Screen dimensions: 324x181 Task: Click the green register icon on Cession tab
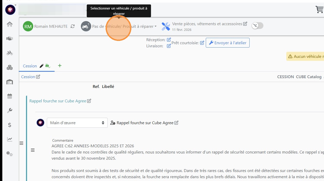pyautogui.click(x=48, y=66)
